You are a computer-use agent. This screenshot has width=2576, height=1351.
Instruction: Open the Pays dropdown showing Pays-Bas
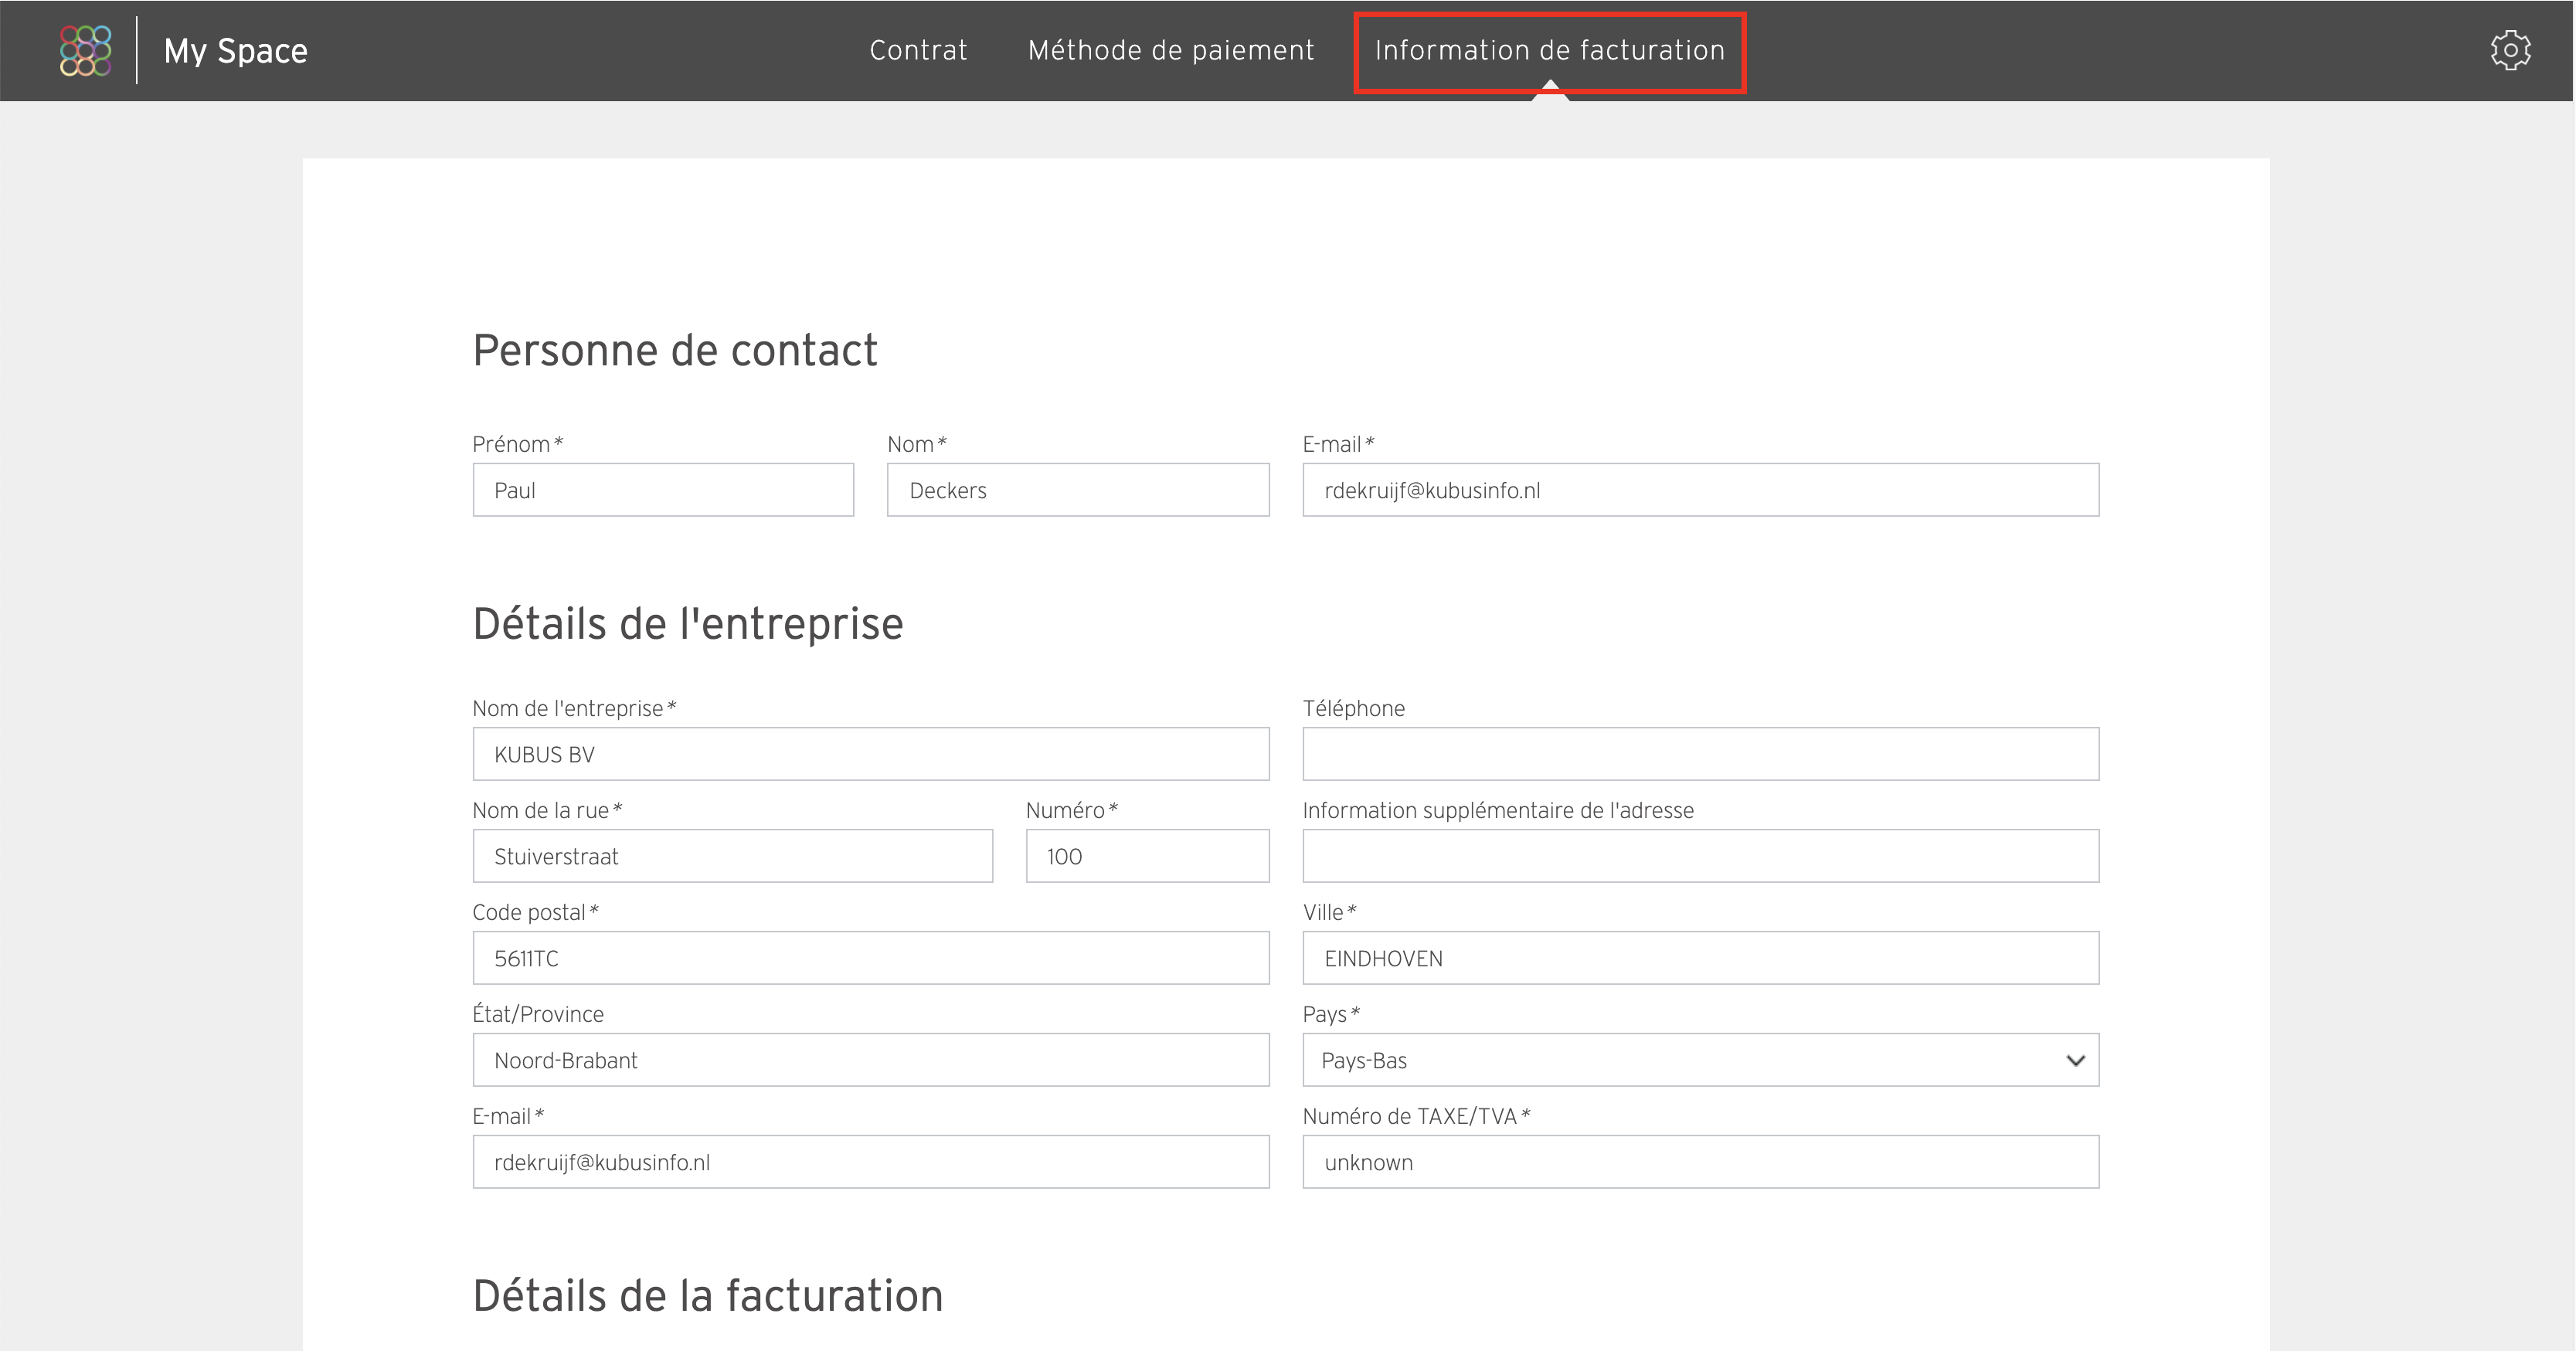coord(1700,1060)
